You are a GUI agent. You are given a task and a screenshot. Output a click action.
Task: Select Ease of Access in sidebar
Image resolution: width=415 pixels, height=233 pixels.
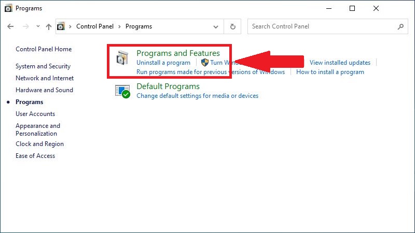click(x=35, y=156)
